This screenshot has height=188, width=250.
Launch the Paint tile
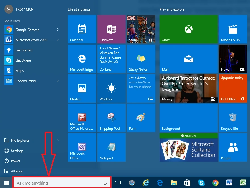click(141, 118)
